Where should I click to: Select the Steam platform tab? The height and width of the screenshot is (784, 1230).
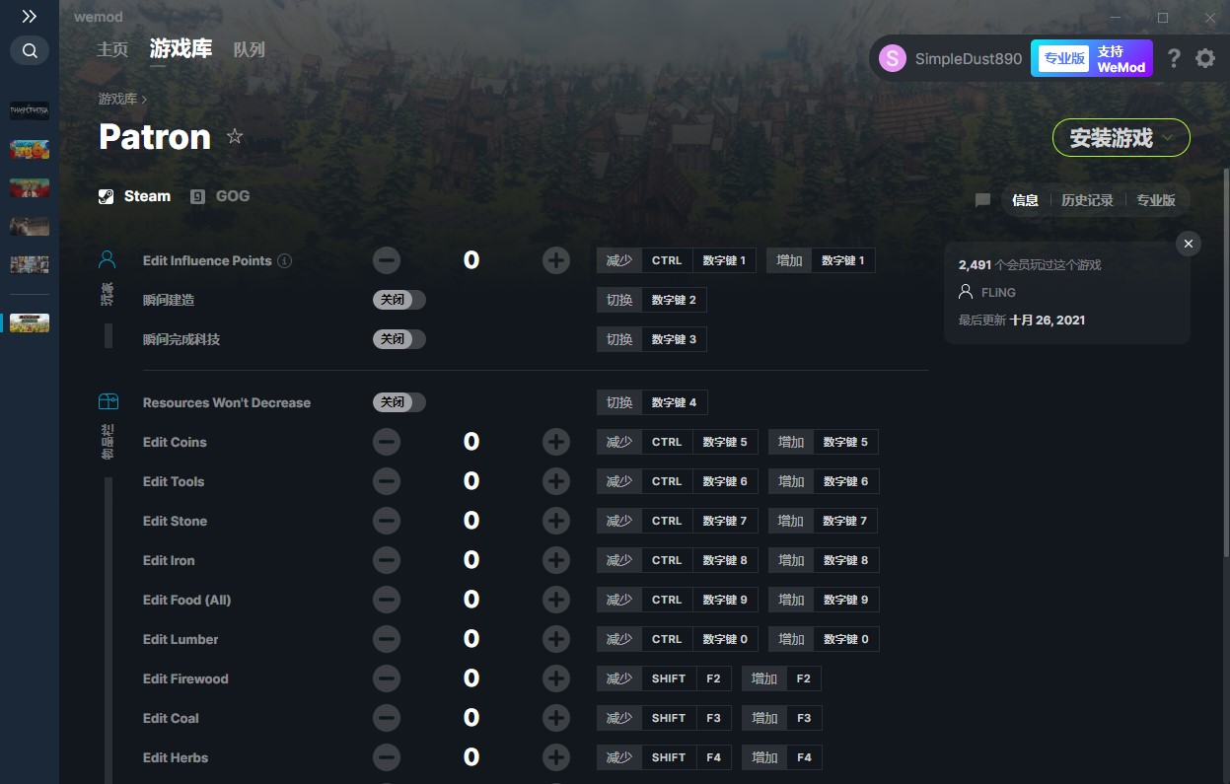tap(135, 196)
